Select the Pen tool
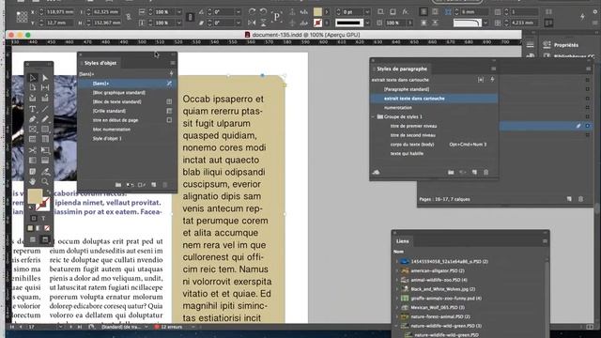 click(33, 119)
